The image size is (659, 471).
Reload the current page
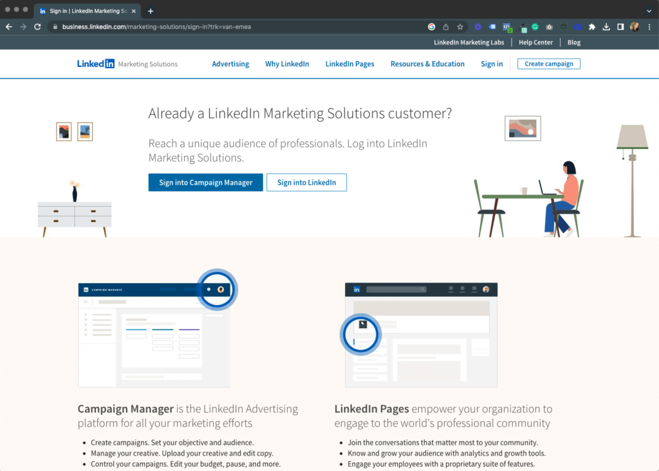click(37, 27)
